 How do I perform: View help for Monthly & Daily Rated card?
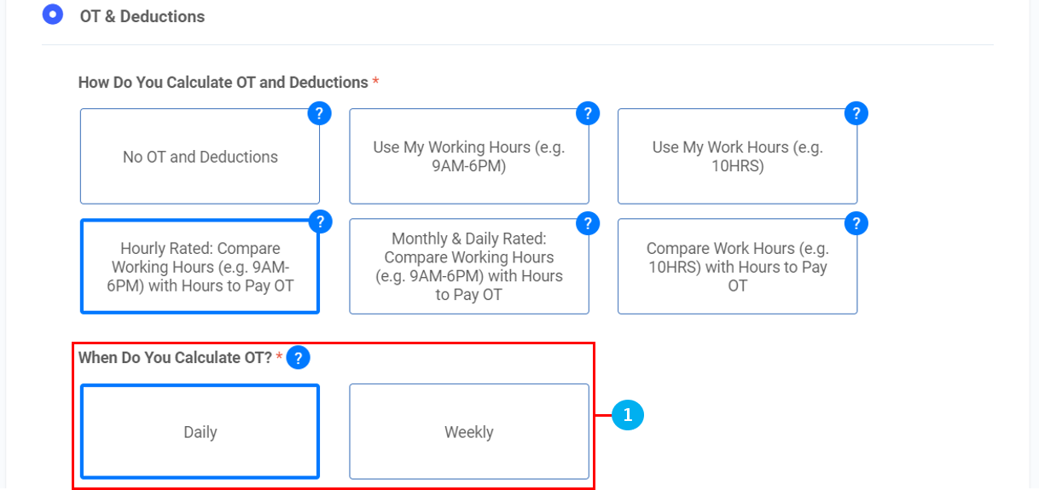coord(588,223)
